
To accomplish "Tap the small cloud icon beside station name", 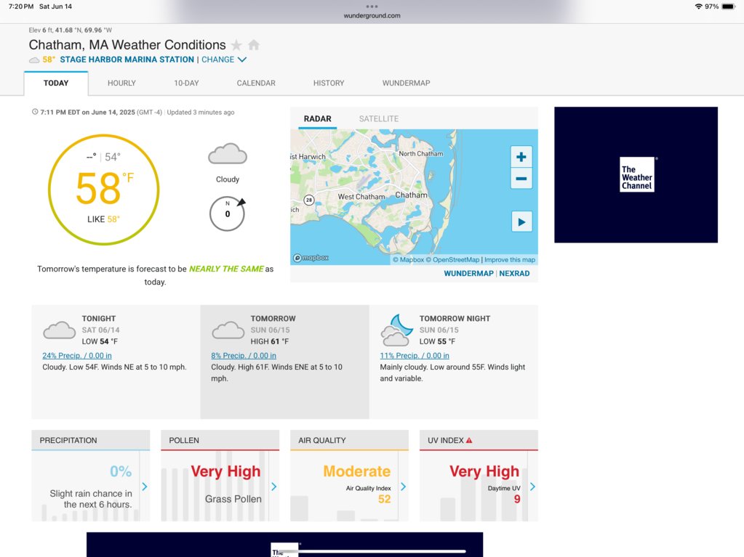I will 34,60.
